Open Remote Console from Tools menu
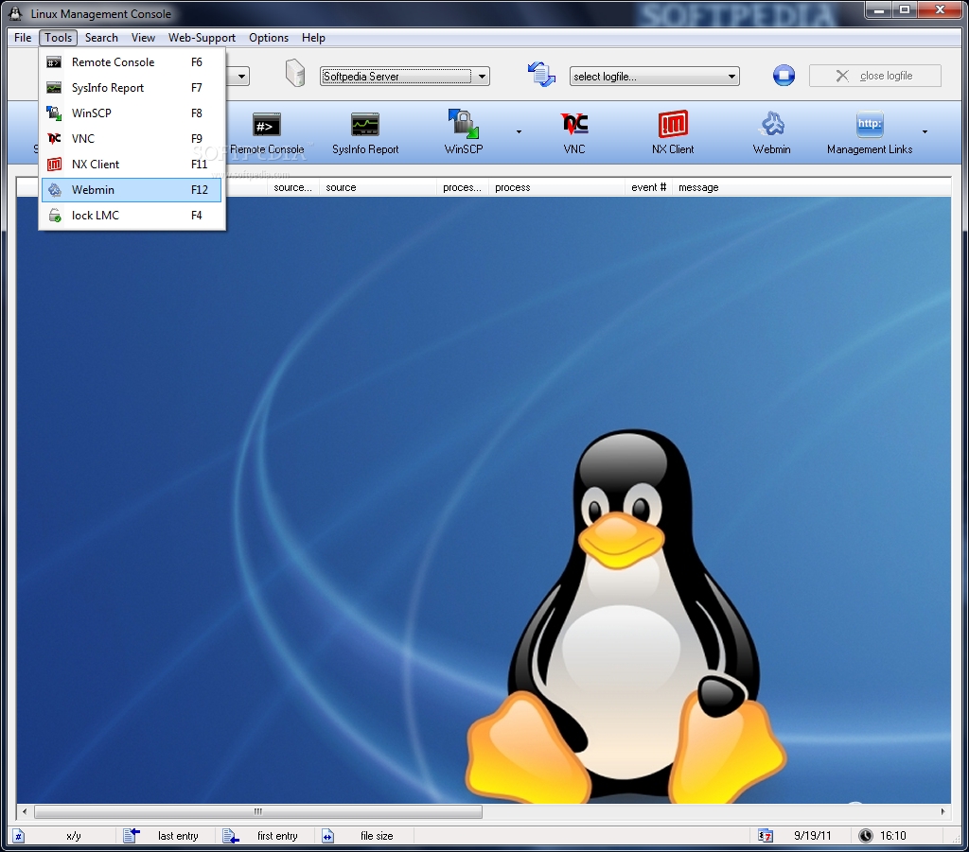 (131, 62)
